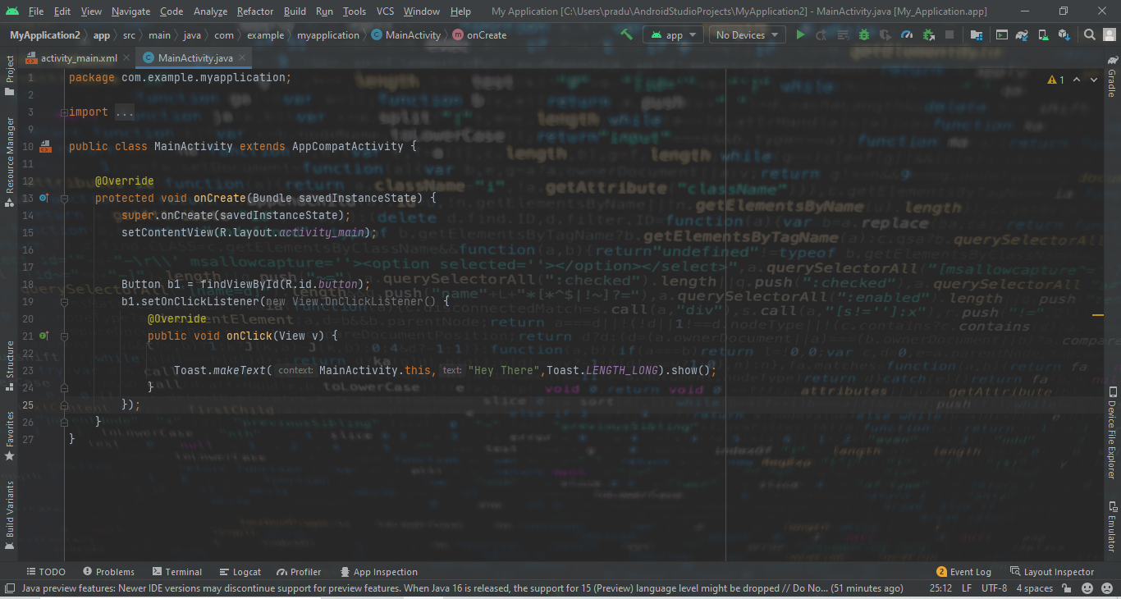Change 4 spaces indent setting
Image resolution: width=1121 pixels, height=599 pixels.
[1034, 588]
